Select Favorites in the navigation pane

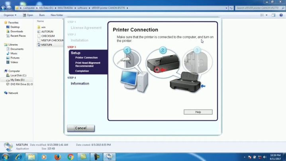13,22
